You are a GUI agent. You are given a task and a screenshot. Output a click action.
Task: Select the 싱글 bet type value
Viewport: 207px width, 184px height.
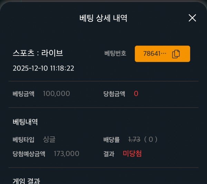pos(49,140)
